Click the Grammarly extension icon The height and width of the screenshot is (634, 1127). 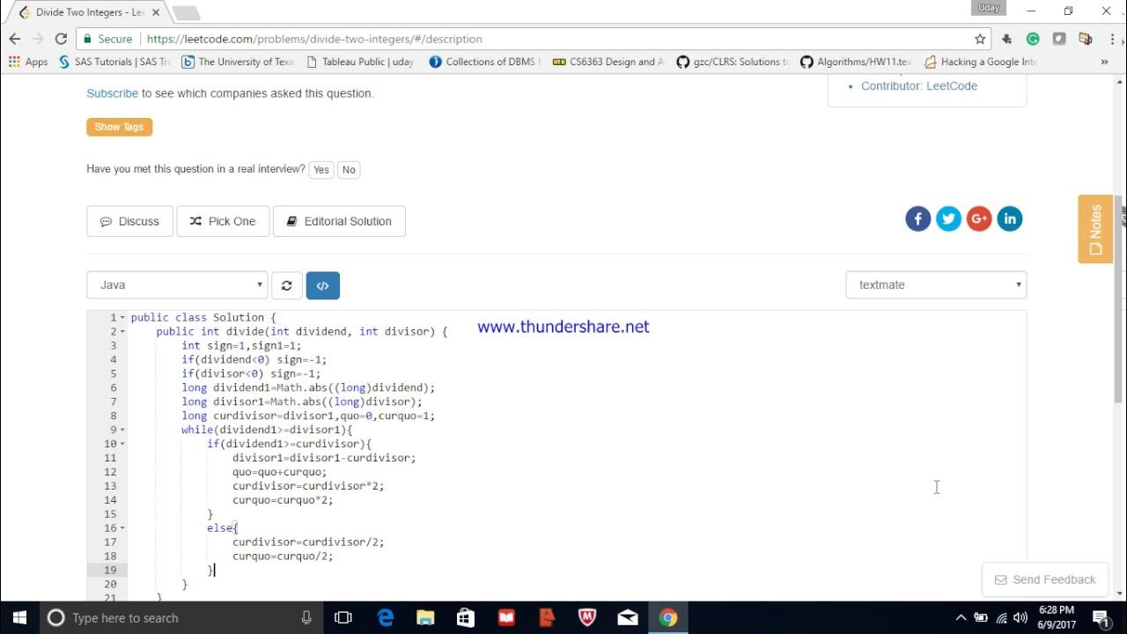(x=1033, y=39)
